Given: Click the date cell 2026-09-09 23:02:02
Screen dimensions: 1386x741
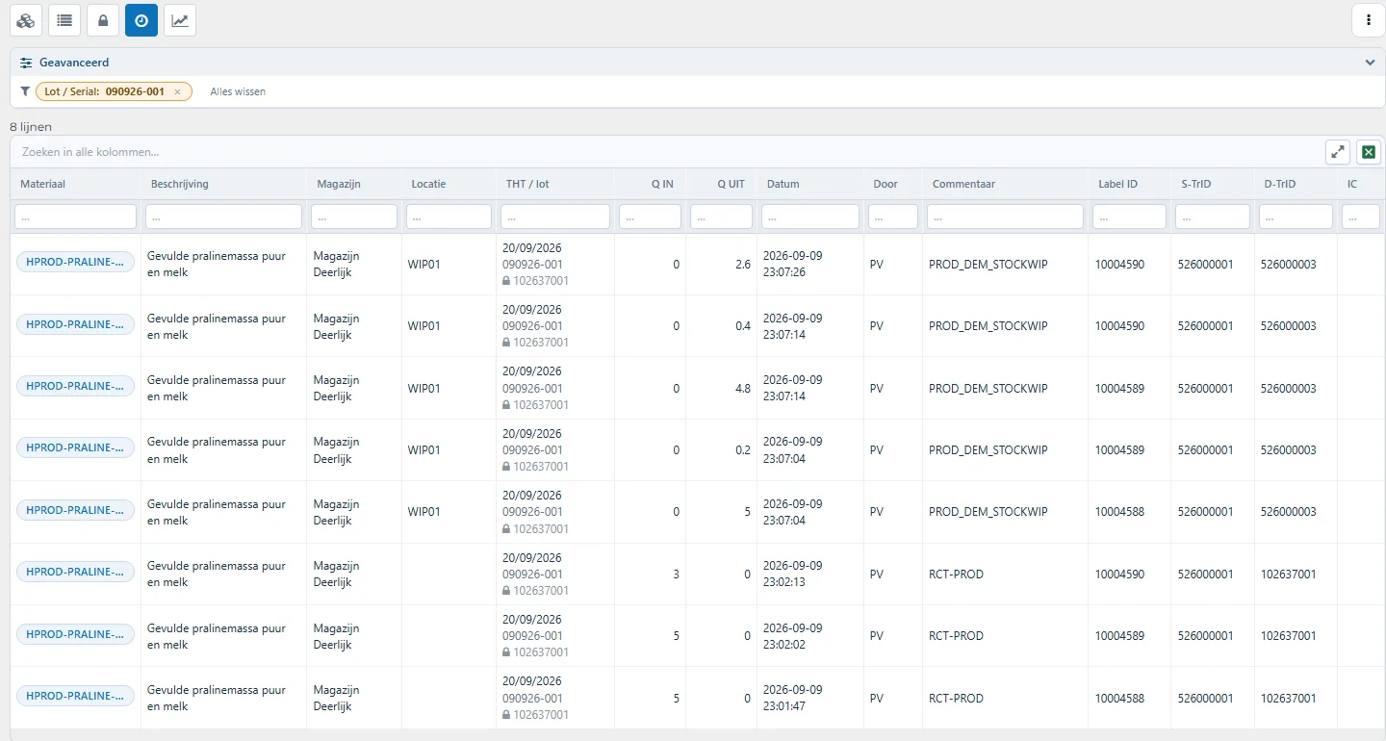Looking at the screenshot, I should tap(793, 636).
